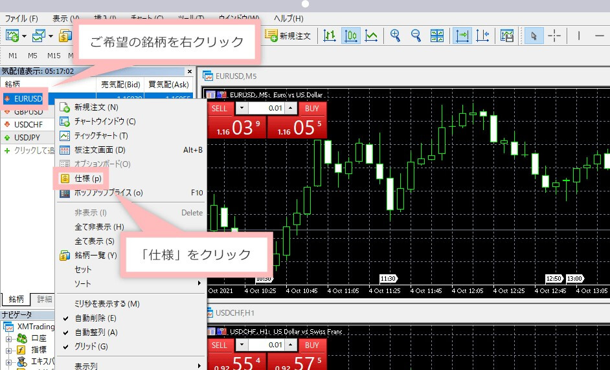Toggle chart auto scroll

tap(462, 36)
